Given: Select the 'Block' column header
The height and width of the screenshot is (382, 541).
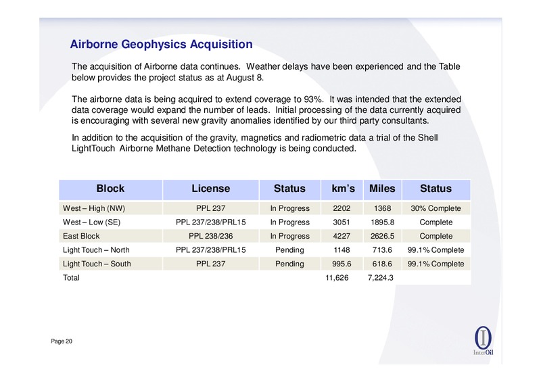Looking at the screenshot, I should click(x=110, y=189).
